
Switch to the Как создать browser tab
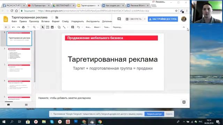click(113, 6)
